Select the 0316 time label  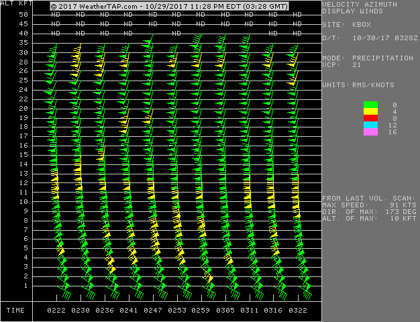[x=273, y=310]
